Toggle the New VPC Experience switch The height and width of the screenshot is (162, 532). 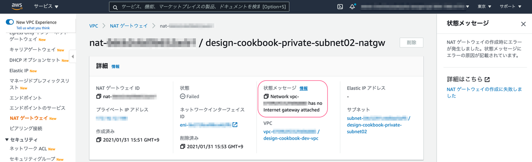pos(10,22)
